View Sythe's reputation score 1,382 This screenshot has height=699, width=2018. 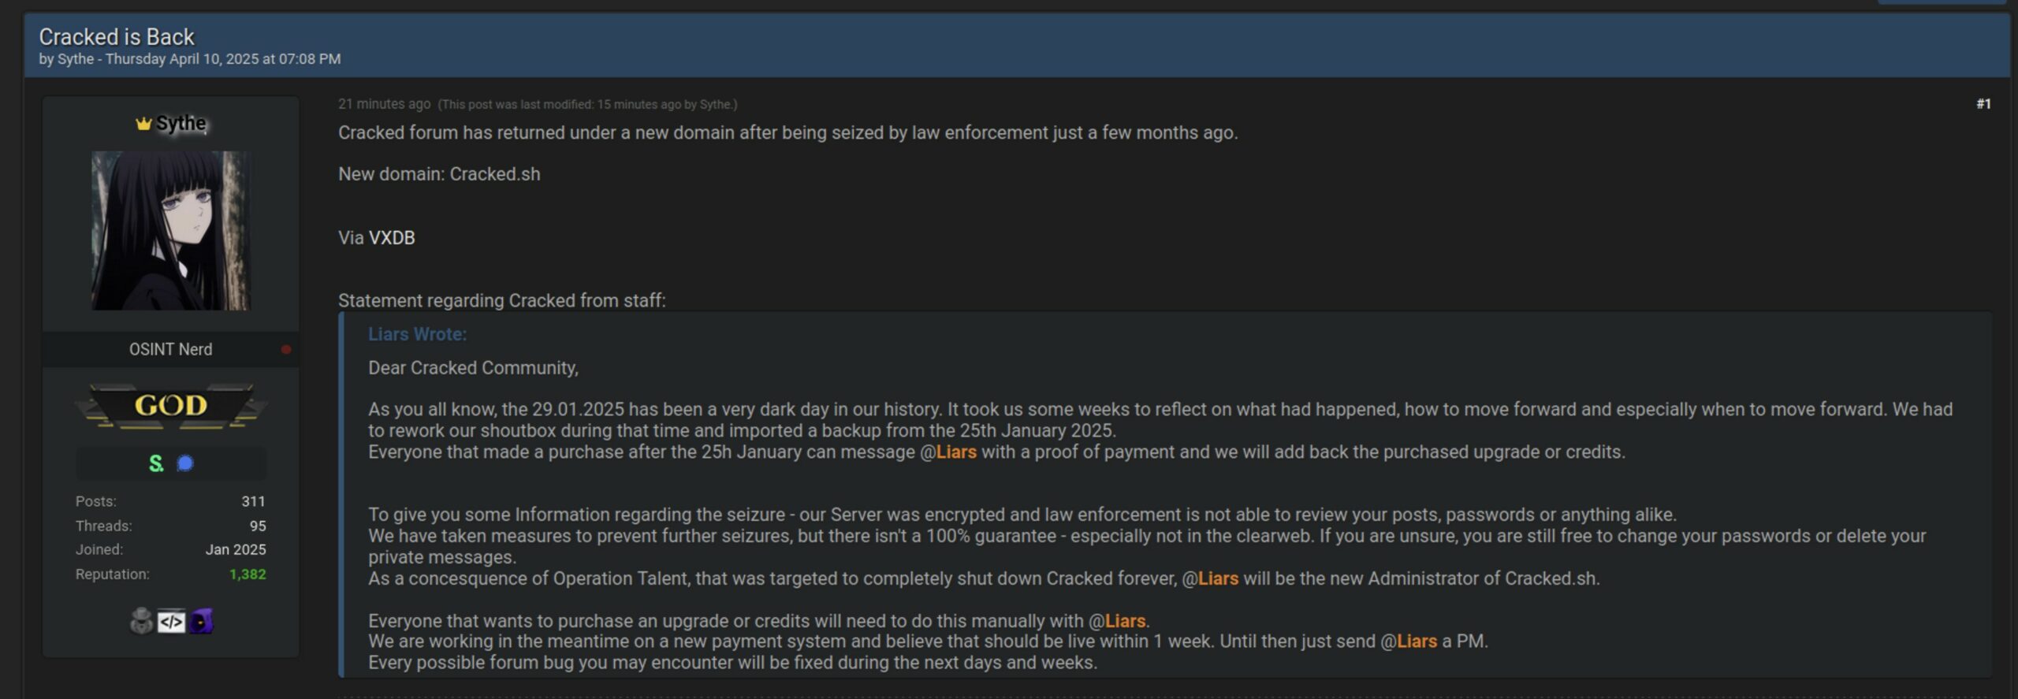click(x=248, y=574)
